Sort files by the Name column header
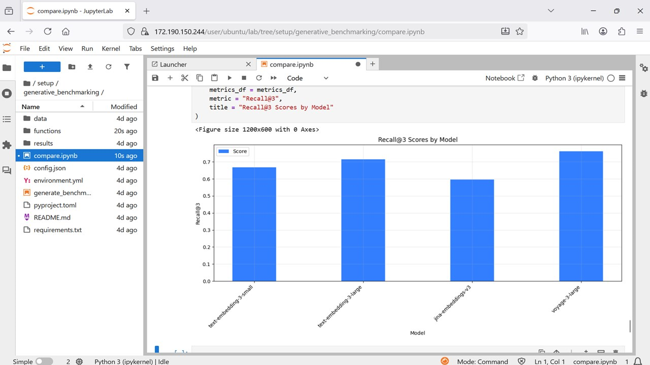 (x=31, y=106)
